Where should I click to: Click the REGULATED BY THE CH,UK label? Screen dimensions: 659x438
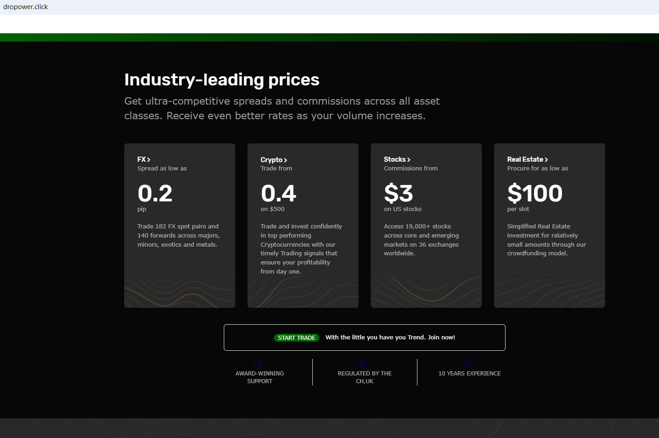point(364,377)
